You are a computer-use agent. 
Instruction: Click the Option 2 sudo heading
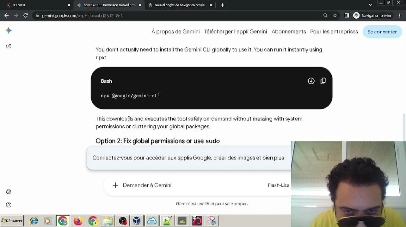tap(158, 141)
